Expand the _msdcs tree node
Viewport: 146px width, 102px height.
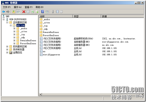tap(14, 29)
